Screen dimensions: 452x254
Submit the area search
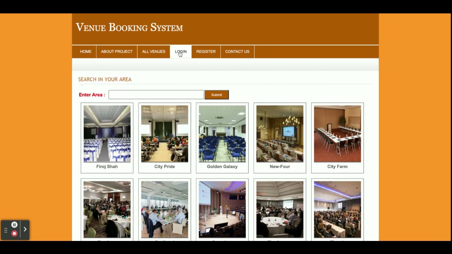point(216,95)
